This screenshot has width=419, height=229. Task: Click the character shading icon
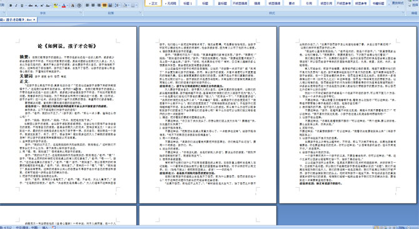coord(73,6)
